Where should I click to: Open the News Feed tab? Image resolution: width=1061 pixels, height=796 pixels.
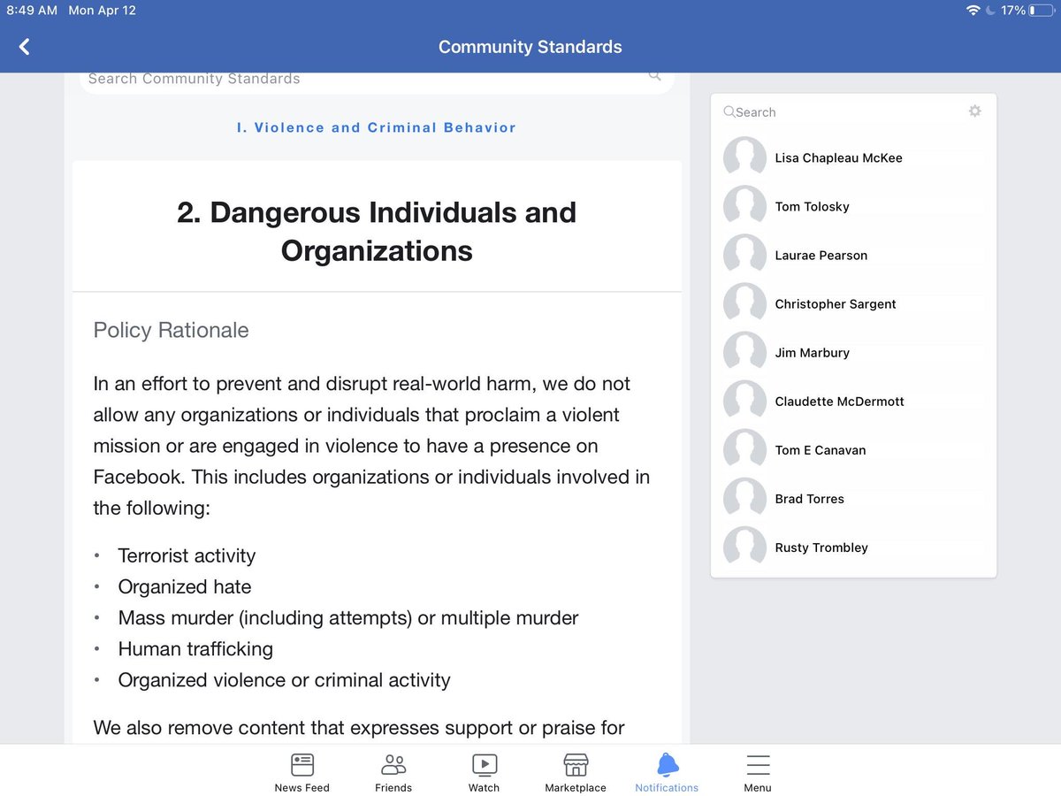pos(302,772)
